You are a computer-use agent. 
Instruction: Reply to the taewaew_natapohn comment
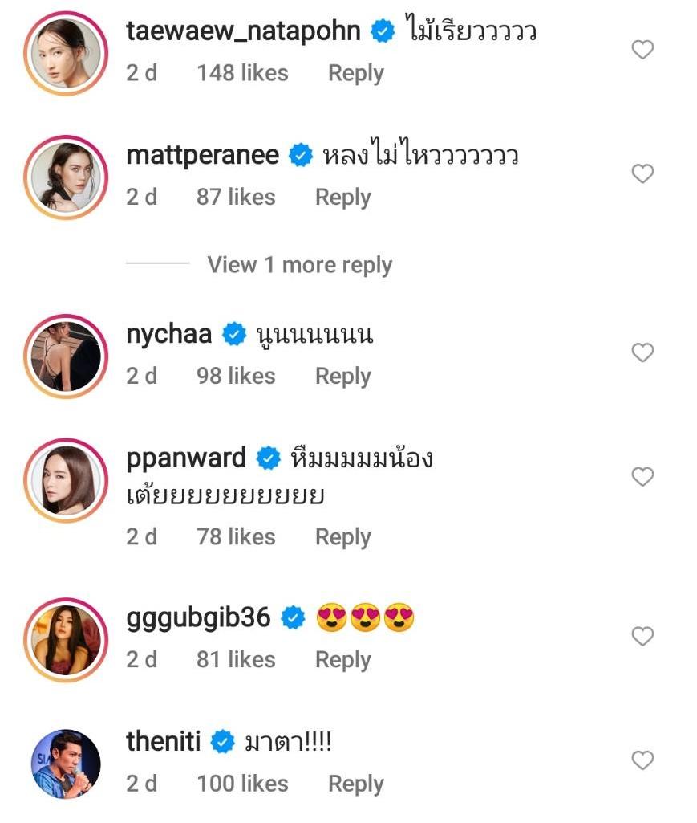click(x=355, y=73)
